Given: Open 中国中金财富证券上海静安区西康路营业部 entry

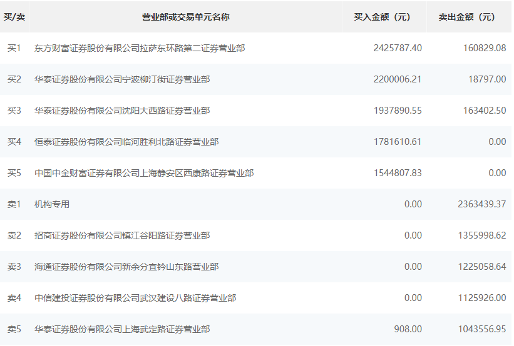Looking at the screenshot, I should [x=144, y=173].
